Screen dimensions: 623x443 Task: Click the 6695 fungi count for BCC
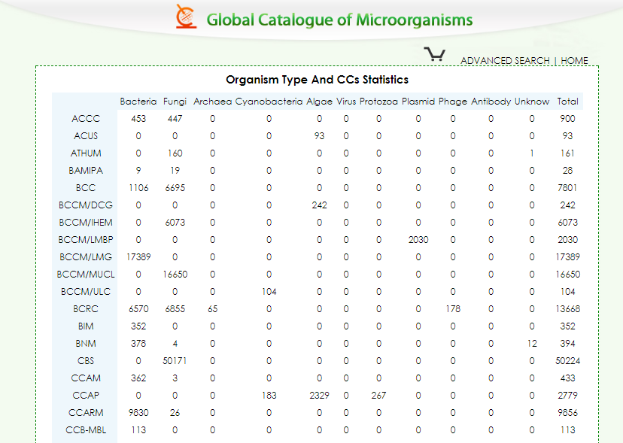click(x=175, y=188)
